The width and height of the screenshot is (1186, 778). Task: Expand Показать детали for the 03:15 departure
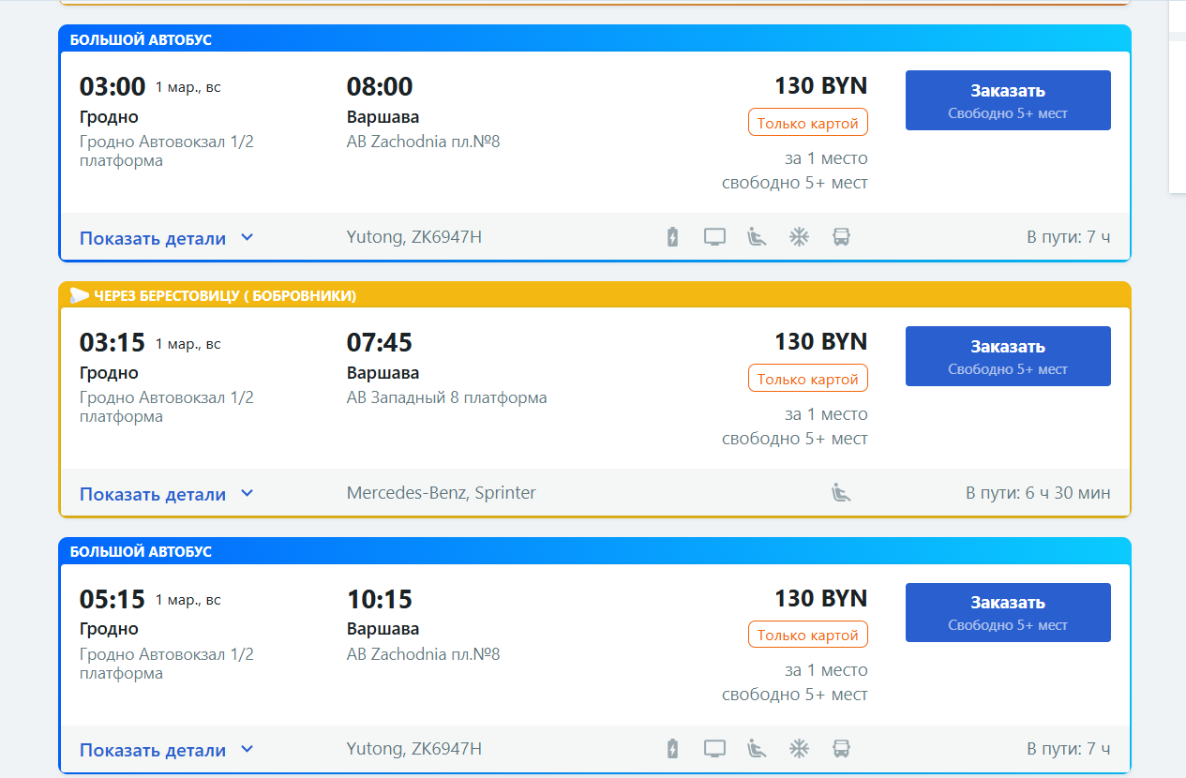click(x=166, y=494)
